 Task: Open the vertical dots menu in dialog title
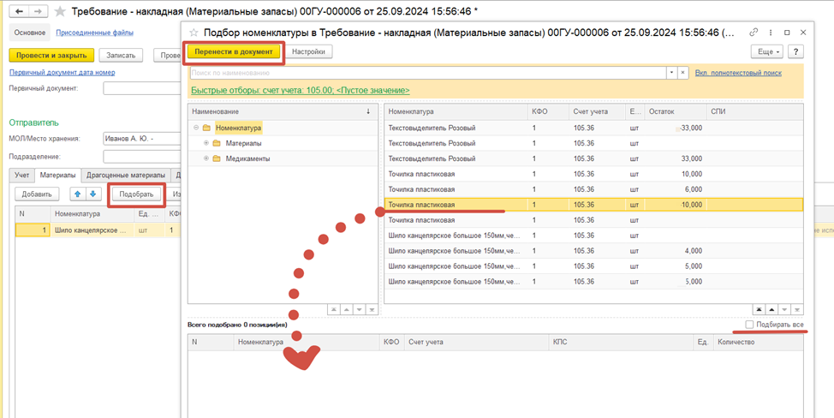[x=770, y=33]
